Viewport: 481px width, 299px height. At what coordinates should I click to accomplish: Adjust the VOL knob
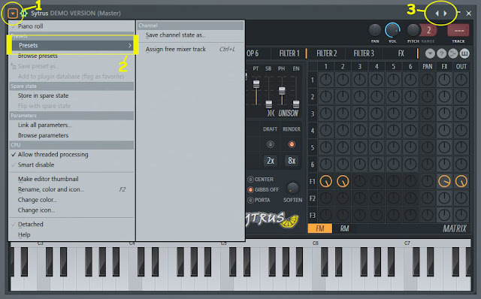point(392,30)
